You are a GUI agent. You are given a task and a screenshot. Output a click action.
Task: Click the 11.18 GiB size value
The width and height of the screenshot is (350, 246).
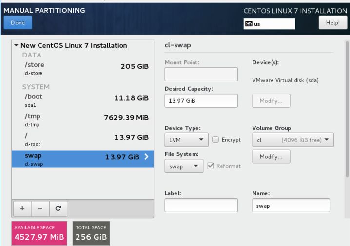coord(132,98)
